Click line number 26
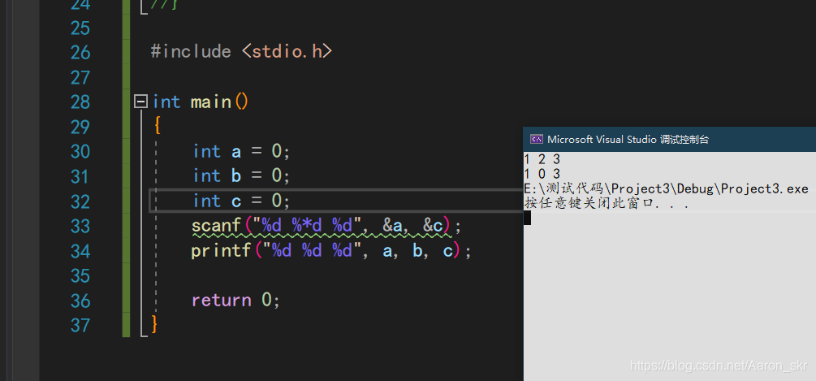 (80, 53)
